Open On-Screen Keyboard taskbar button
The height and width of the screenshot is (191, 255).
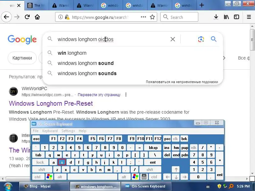click(146, 186)
